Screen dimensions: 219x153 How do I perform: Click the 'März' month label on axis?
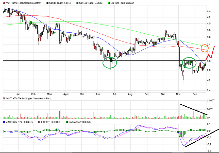tap(50, 94)
